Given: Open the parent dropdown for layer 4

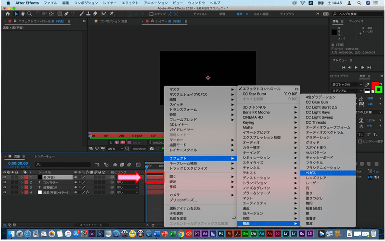Looking at the screenshot, I should (x=127, y=192).
